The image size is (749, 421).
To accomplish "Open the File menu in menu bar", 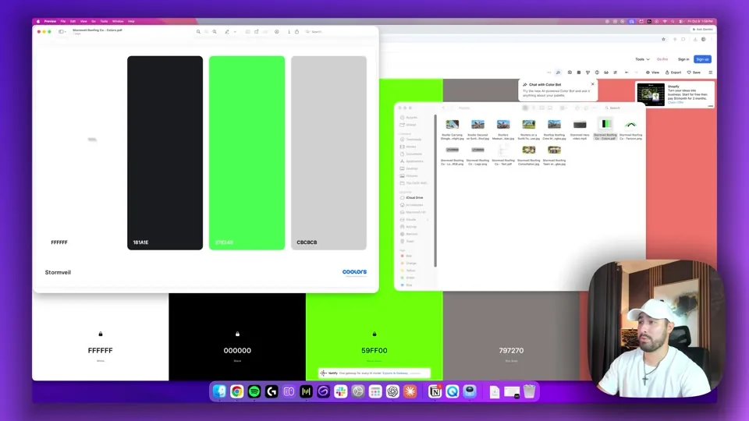I will [x=63, y=21].
